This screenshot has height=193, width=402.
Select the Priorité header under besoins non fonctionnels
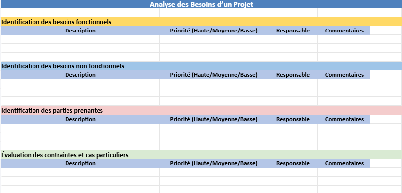coord(214,75)
